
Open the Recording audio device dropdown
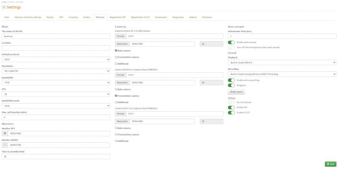[282, 74]
